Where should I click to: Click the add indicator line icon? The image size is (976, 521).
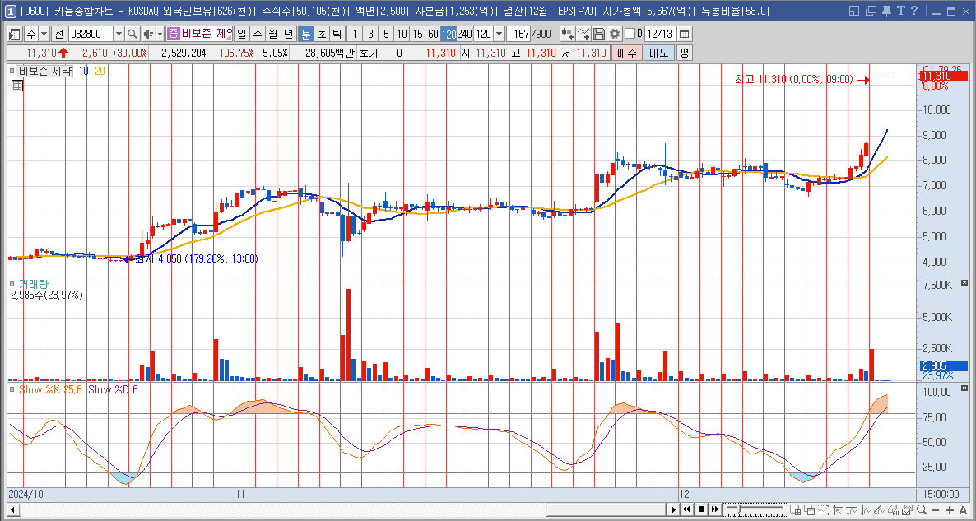point(583,35)
